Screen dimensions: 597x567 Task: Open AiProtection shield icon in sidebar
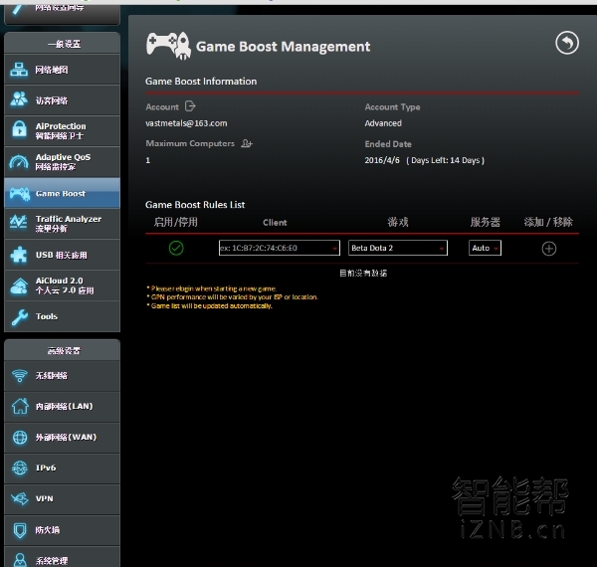point(19,131)
